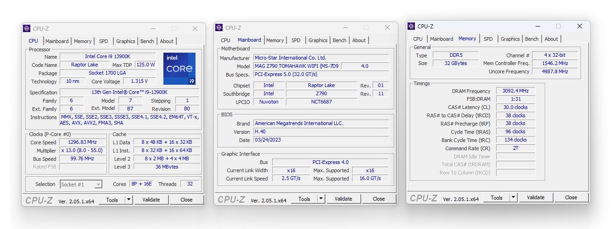615x229 pixels.
Task: Open the Mainboard tab in the Memory window
Action: [442, 39]
